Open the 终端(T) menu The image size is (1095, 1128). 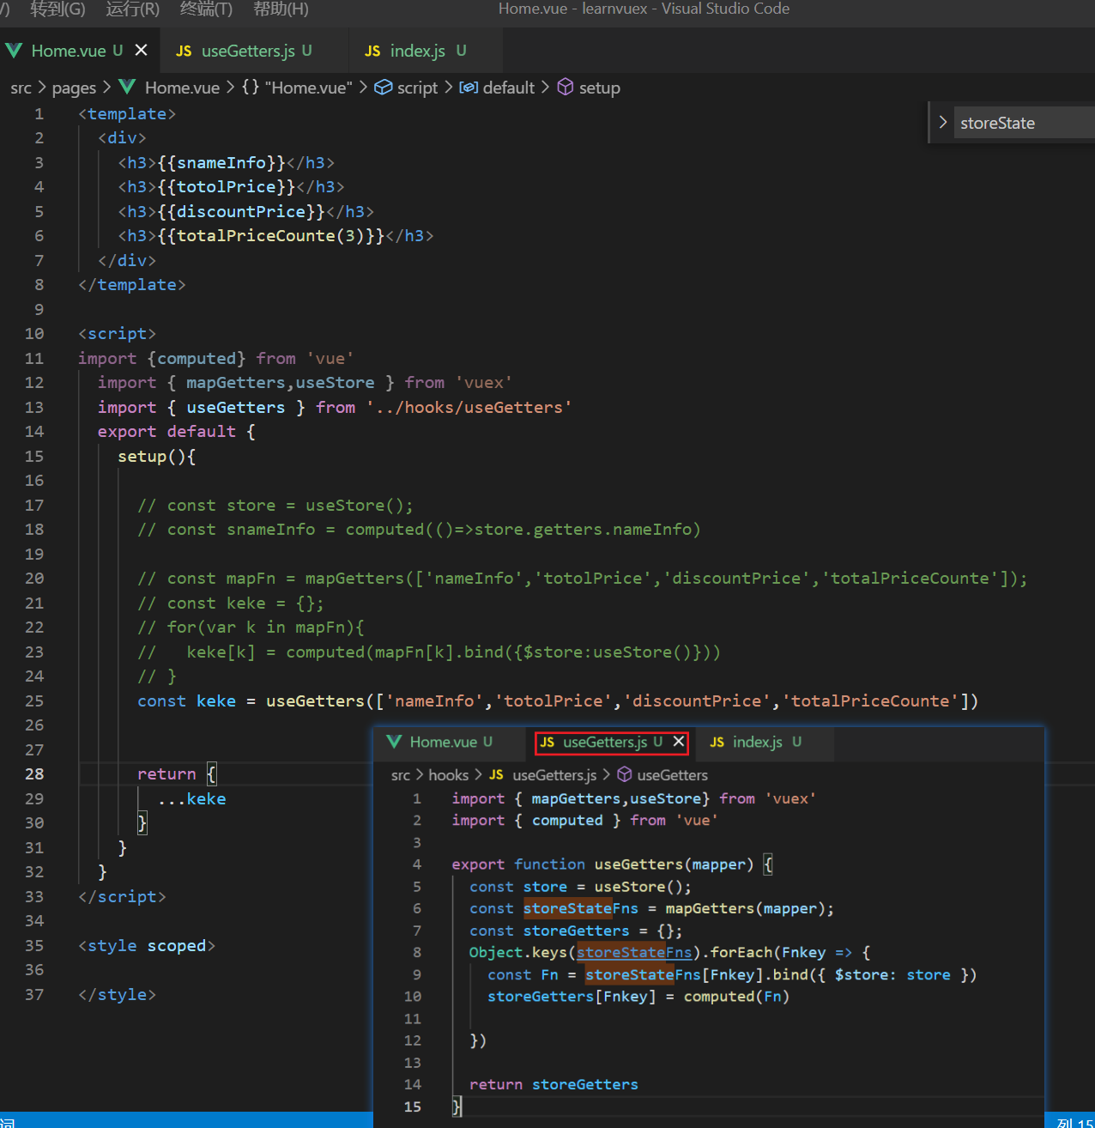(206, 9)
